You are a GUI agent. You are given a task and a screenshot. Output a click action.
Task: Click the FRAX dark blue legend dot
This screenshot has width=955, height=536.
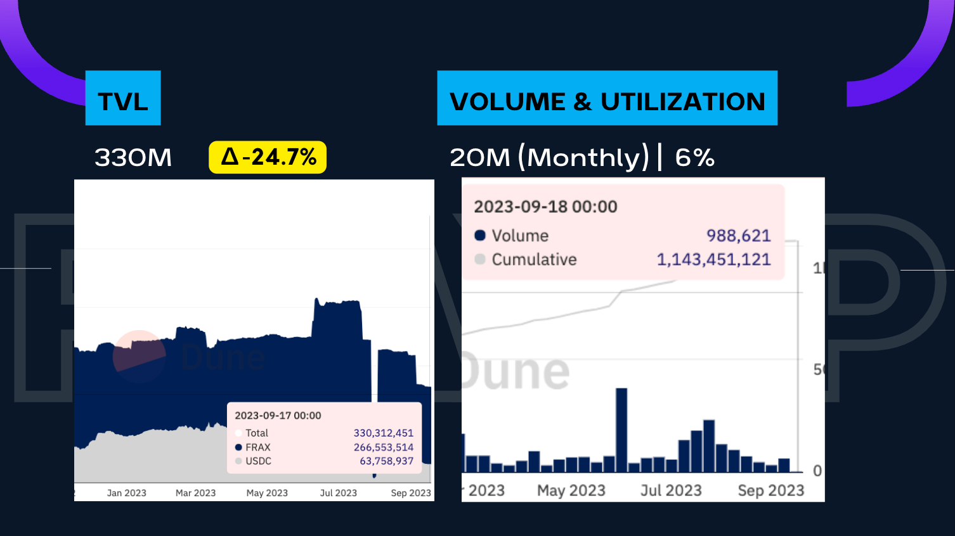pyautogui.click(x=238, y=447)
